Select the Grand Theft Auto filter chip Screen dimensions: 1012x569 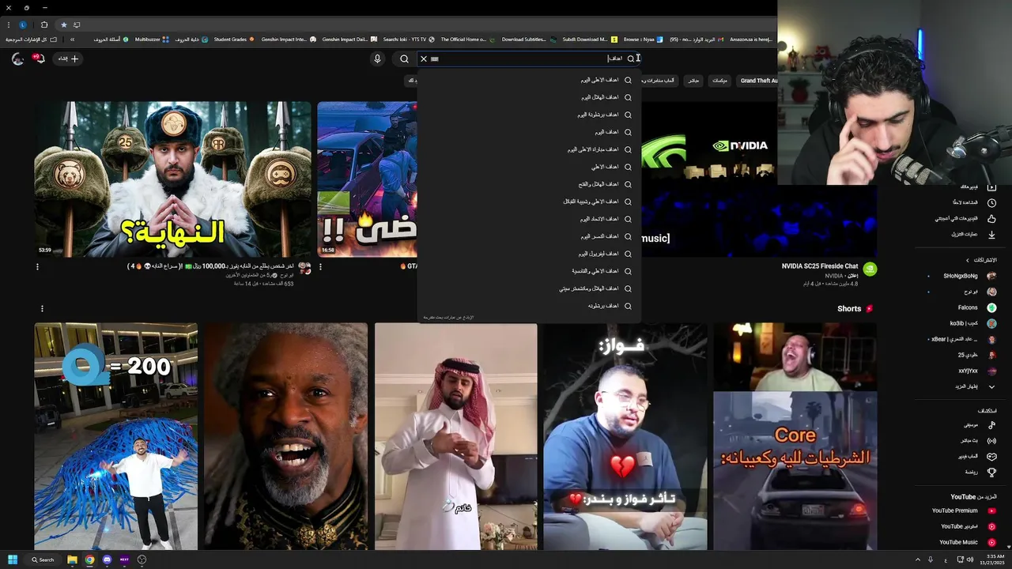tap(757, 81)
